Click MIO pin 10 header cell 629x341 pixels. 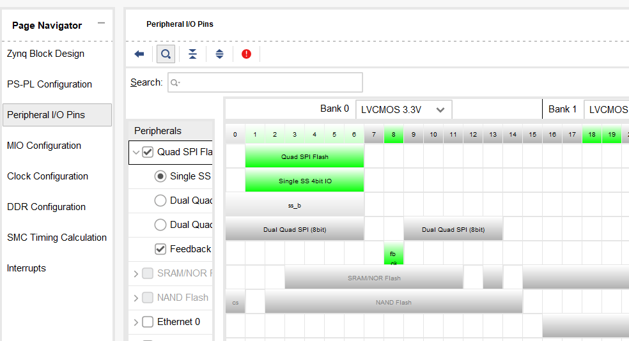pyautogui.click(x=433, y=134)
